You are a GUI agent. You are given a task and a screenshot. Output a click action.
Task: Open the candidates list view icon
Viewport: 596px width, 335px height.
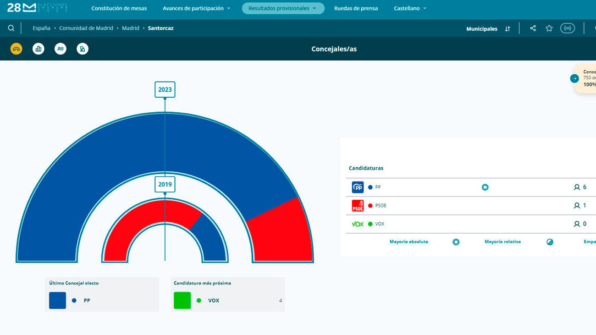(x=61, y=49)
